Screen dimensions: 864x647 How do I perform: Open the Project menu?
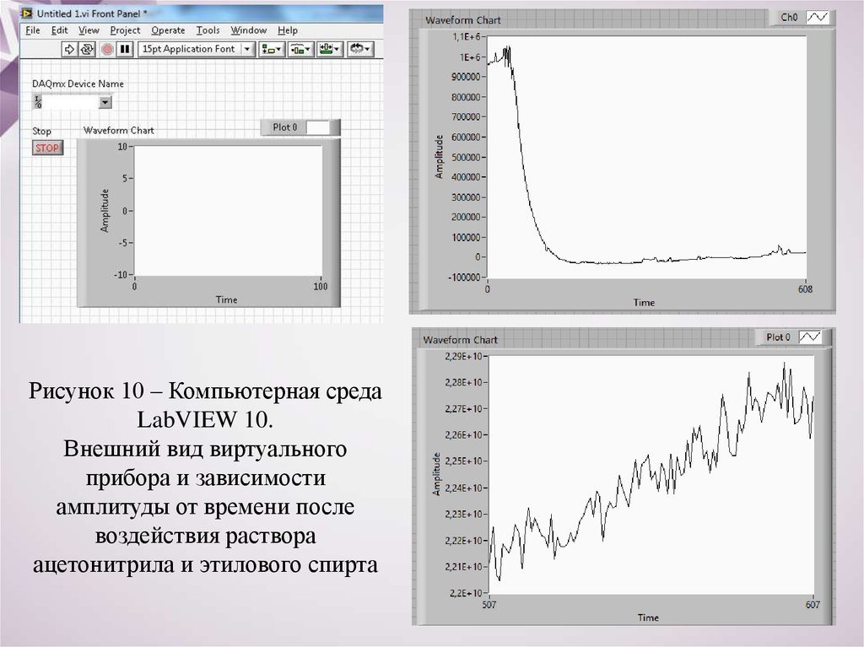125,30
